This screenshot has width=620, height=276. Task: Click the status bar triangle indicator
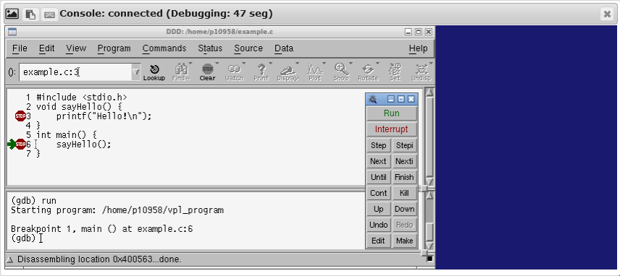(9, 259)
